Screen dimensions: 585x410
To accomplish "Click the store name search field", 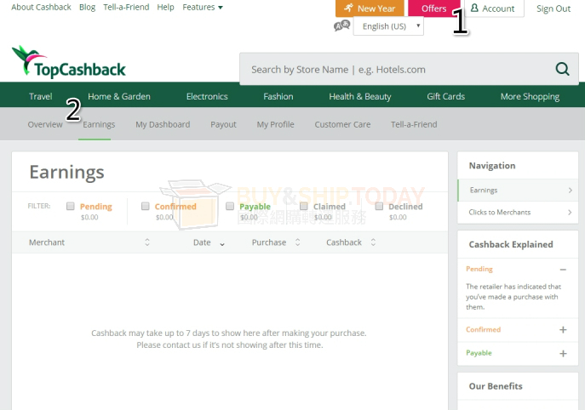I will tap(392, 70).
